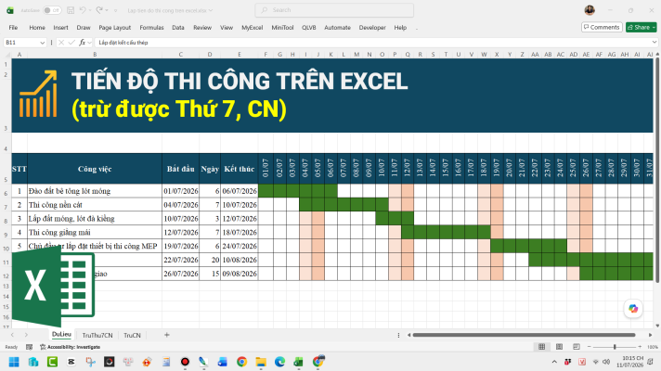This screenshot has width=661, height=371.
Task: Open the Formulas tab
Action: [x=151, y=28]
